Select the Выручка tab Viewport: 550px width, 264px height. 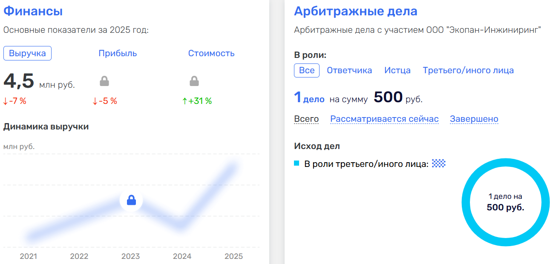27,54
